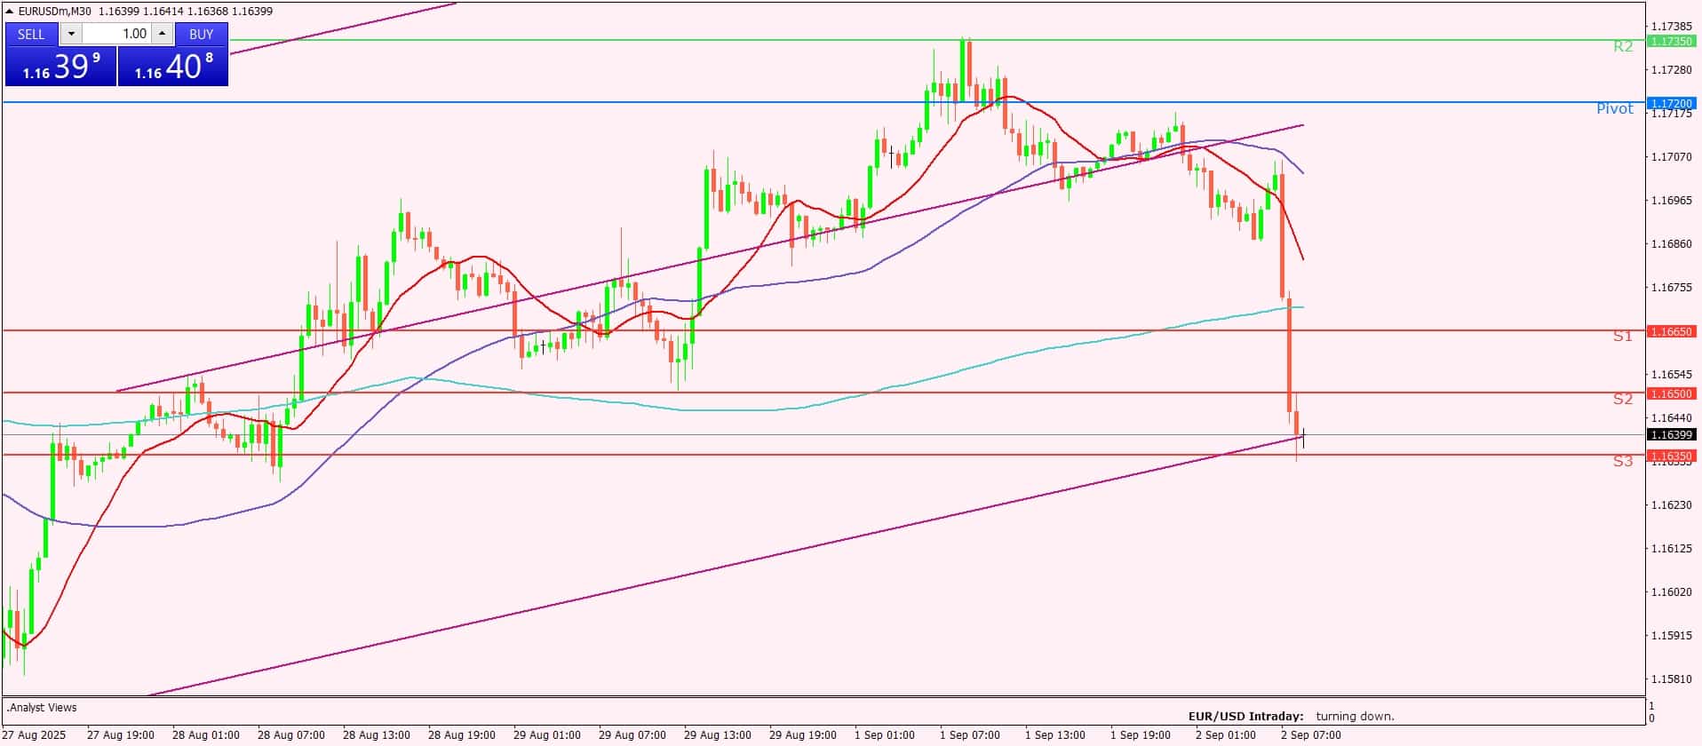Click the 29 Aug 07:00 time axis label
This screenshot has width=1702, height=746.
(632, 735)
